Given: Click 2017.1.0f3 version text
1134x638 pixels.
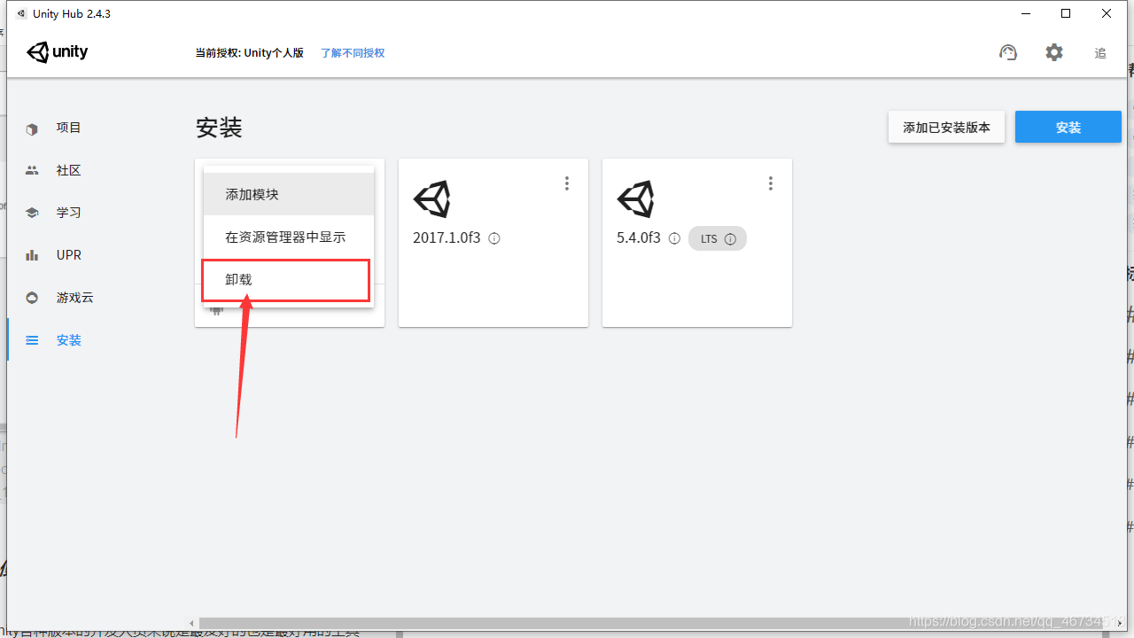Looking at the screenshot, I should point(447,238).
